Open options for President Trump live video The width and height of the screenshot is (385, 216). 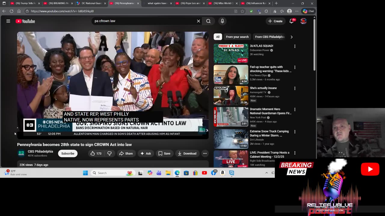295,153
